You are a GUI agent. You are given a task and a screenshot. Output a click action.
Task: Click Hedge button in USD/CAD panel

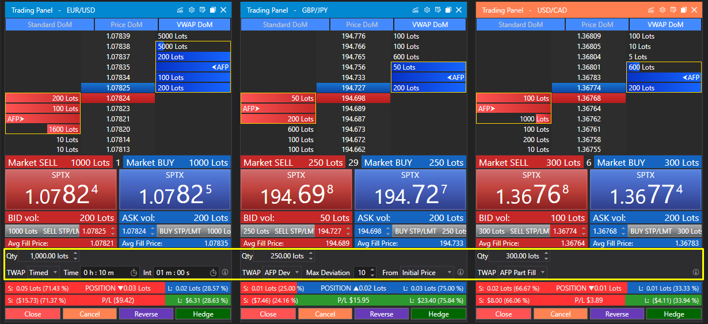tap(673, 314)
